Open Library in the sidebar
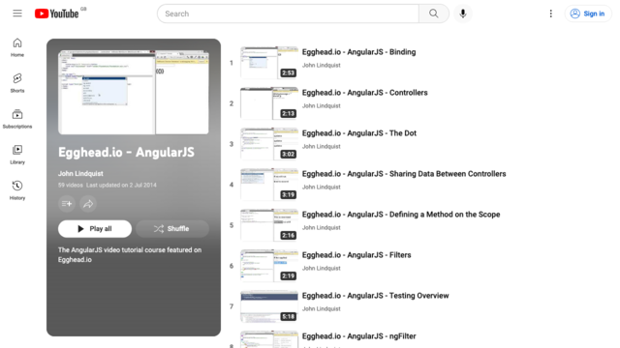620x348 pixels. pos(17,155)
